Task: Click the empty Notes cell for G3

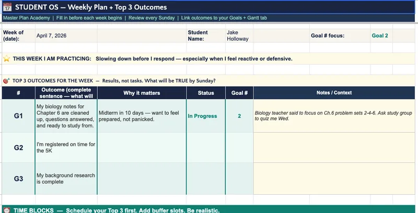Action: [334, 179]
